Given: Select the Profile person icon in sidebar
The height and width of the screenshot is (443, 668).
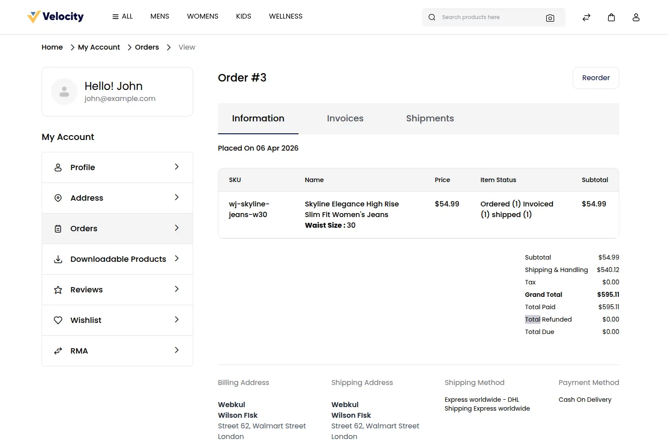Looking at the screenshot, I should tap(58, 167).
